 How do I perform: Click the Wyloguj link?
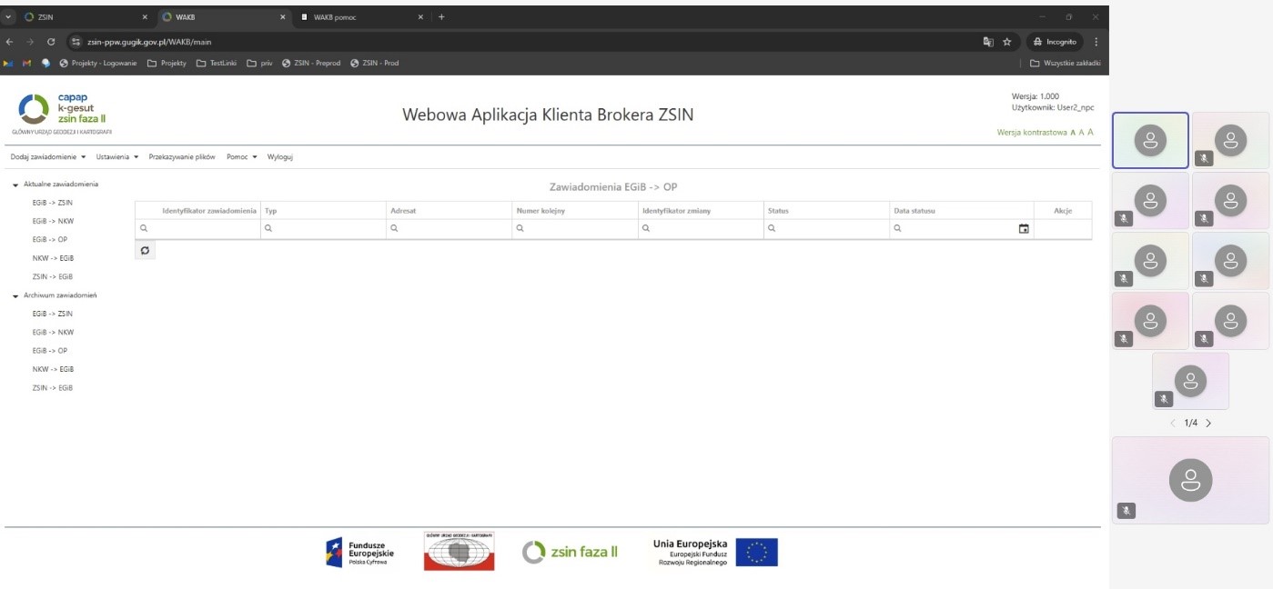pos(279,156)
